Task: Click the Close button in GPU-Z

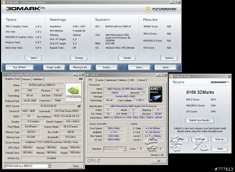Action: tap(76, 166)
